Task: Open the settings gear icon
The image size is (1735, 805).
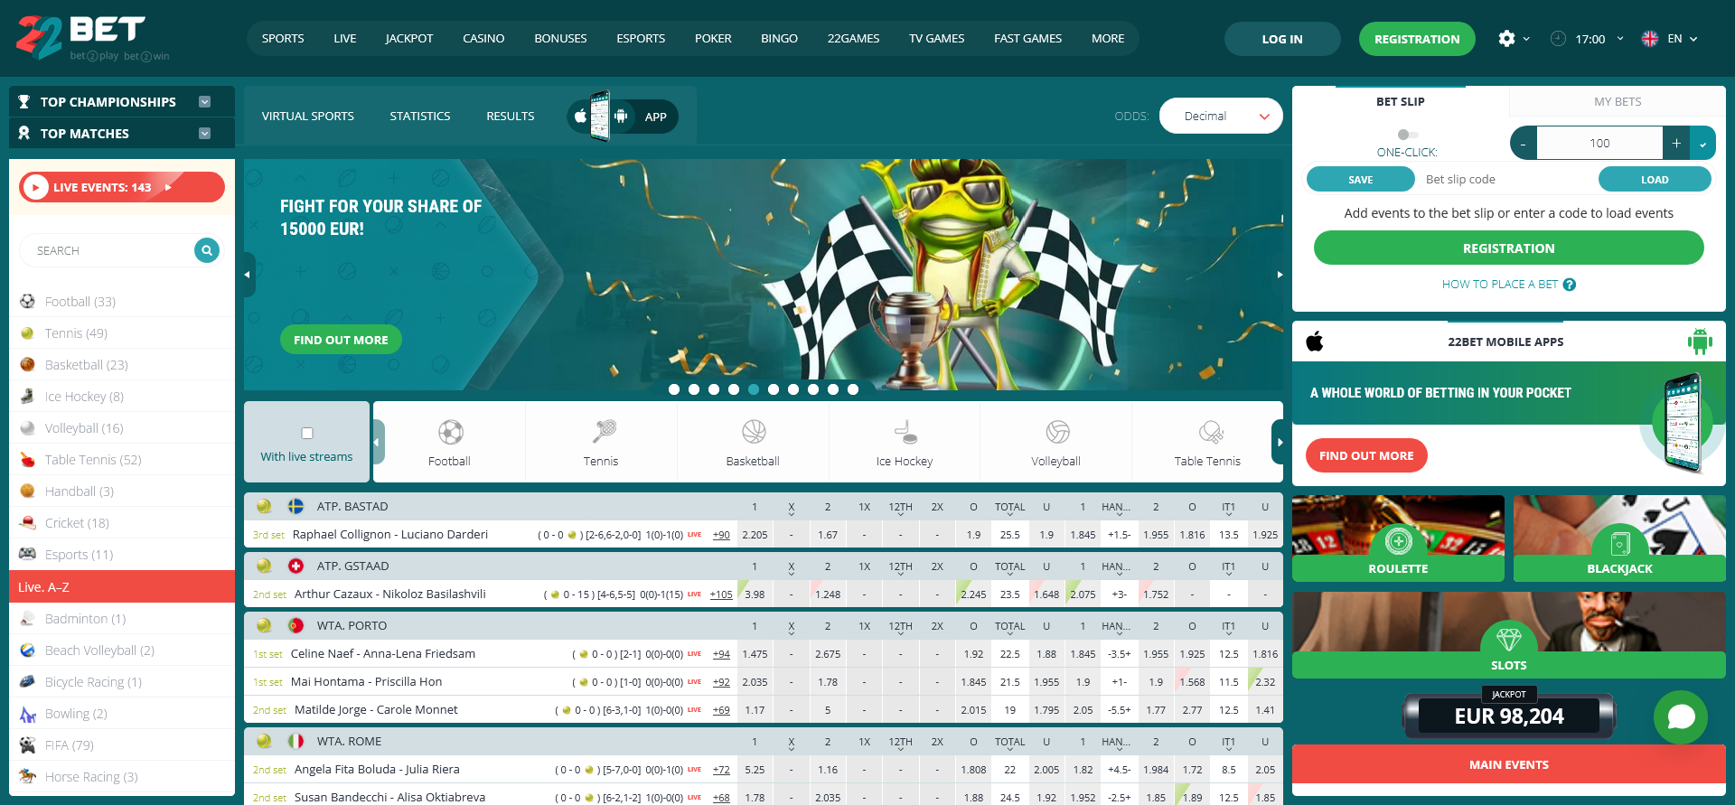Action: pos(1506,39)
